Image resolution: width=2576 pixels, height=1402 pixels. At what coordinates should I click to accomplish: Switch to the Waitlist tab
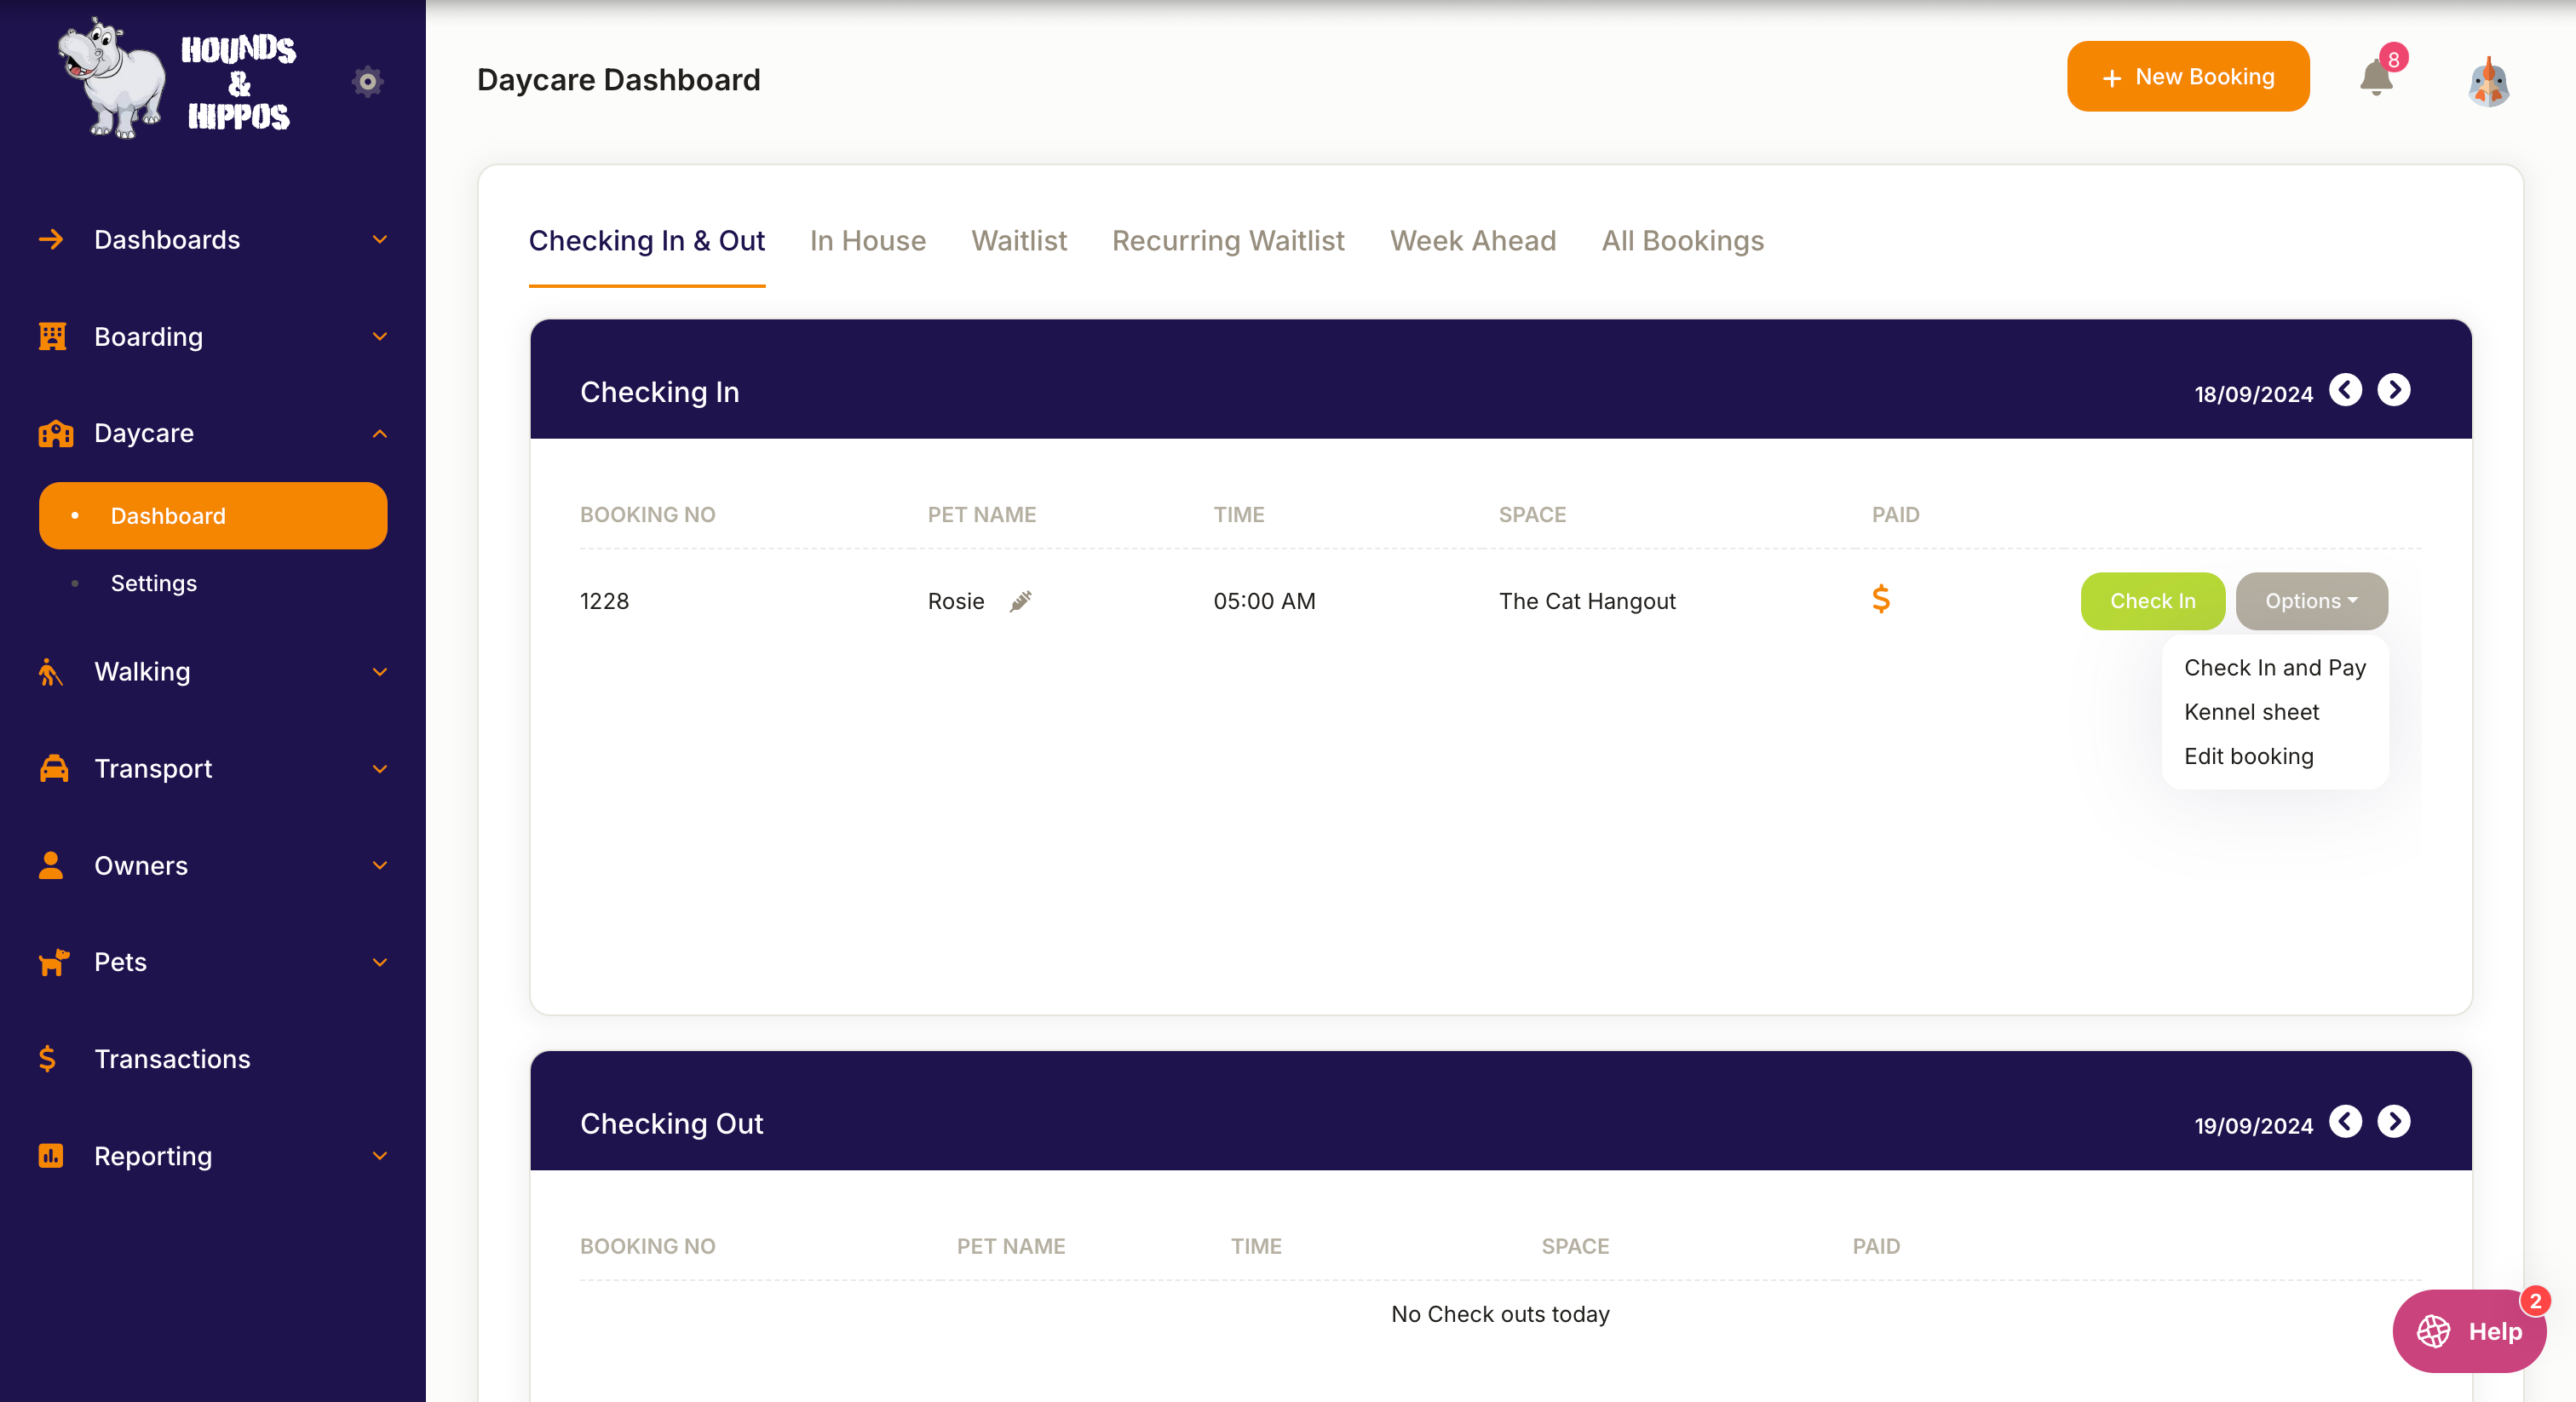tap(1019, 241)
